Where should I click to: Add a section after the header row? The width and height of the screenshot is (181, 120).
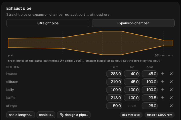point(163,74)
